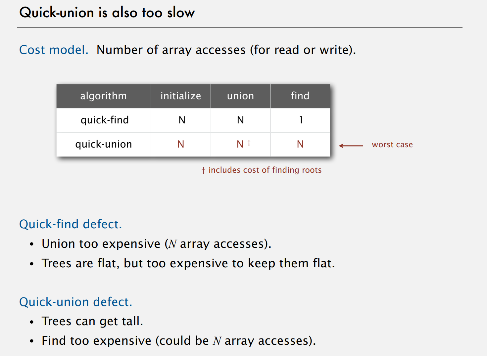The height and width of the screenshot is (356, 487).
Task: Click the red worst case arrow
Action: tap(351, 146)
